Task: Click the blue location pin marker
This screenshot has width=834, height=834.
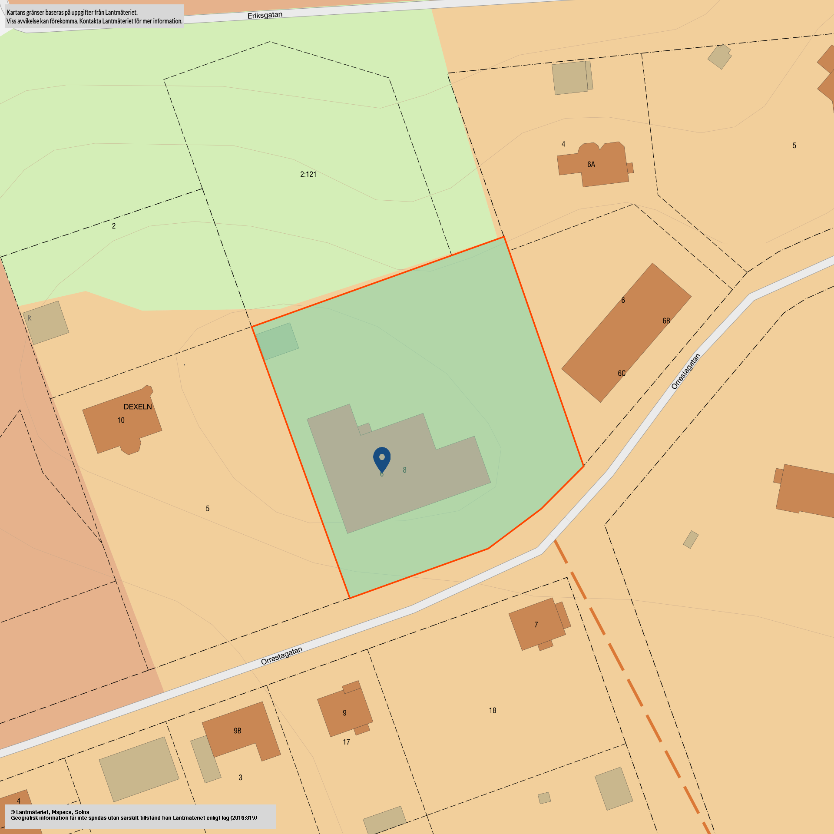Action: [x=382, y=458]
